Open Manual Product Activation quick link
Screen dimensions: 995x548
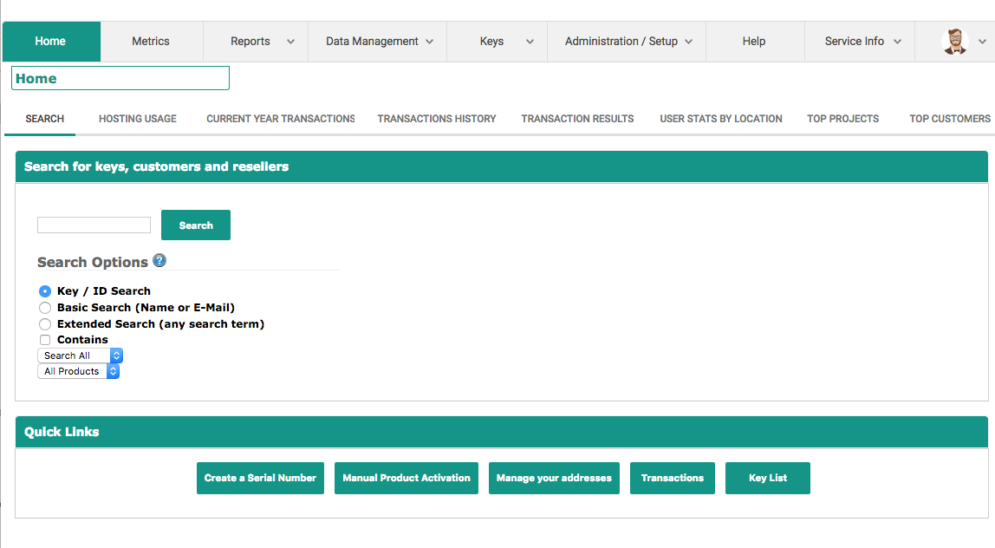pyautogui.click(x=406, y=478)
